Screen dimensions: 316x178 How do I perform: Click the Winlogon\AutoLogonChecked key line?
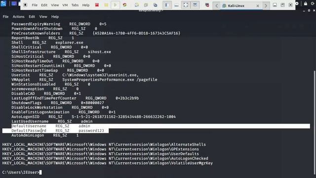pyautogui.click(x=105, y=158)
